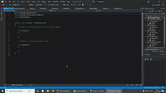Open the Assembly-CSharp project dropdown

26,11
